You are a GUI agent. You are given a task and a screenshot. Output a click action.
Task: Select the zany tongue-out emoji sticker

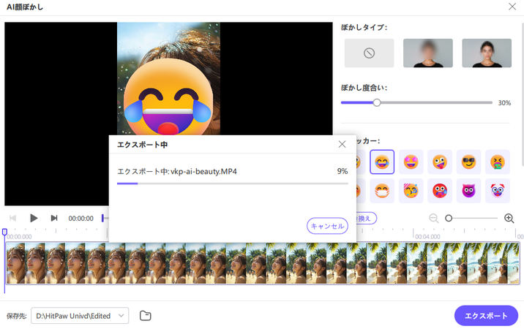[x=440, y=162]
